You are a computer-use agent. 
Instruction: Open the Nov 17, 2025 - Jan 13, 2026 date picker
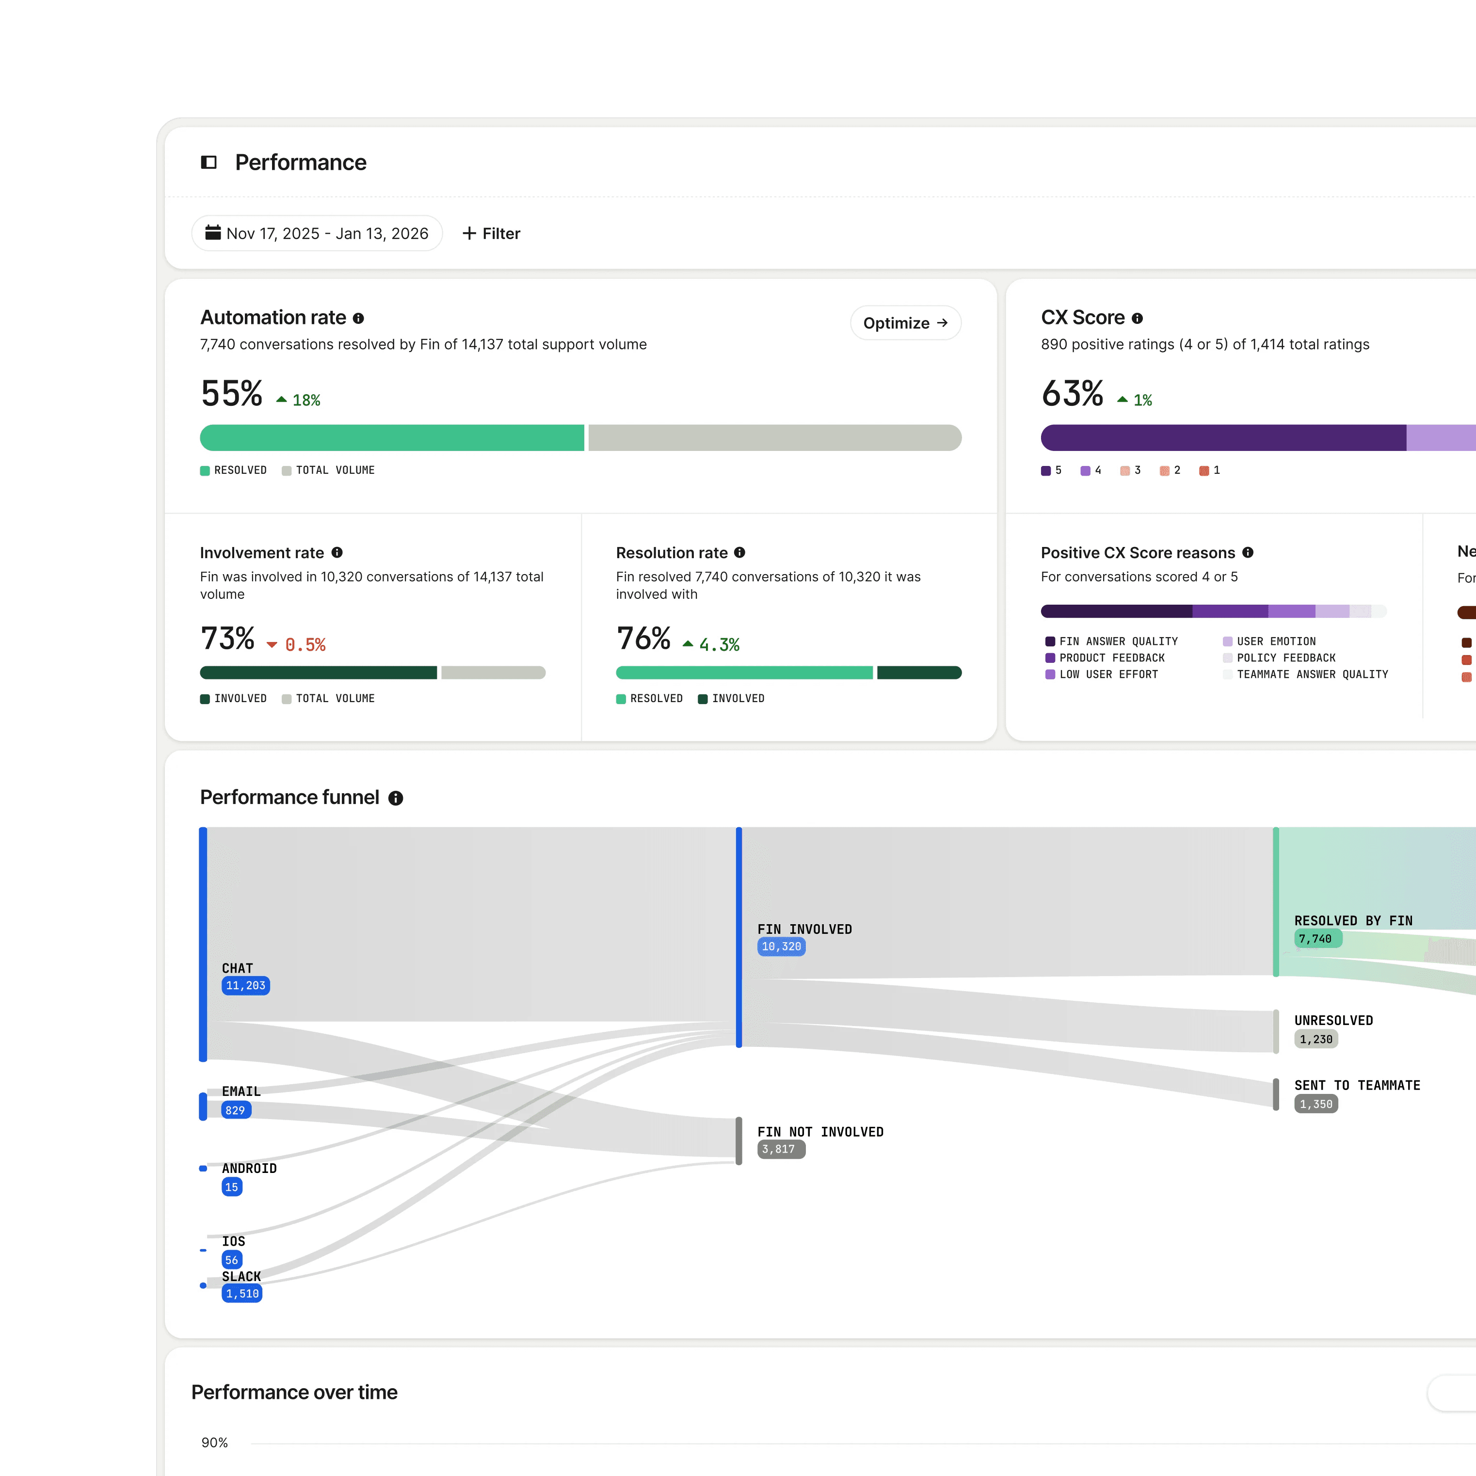[x=317, y=233]
